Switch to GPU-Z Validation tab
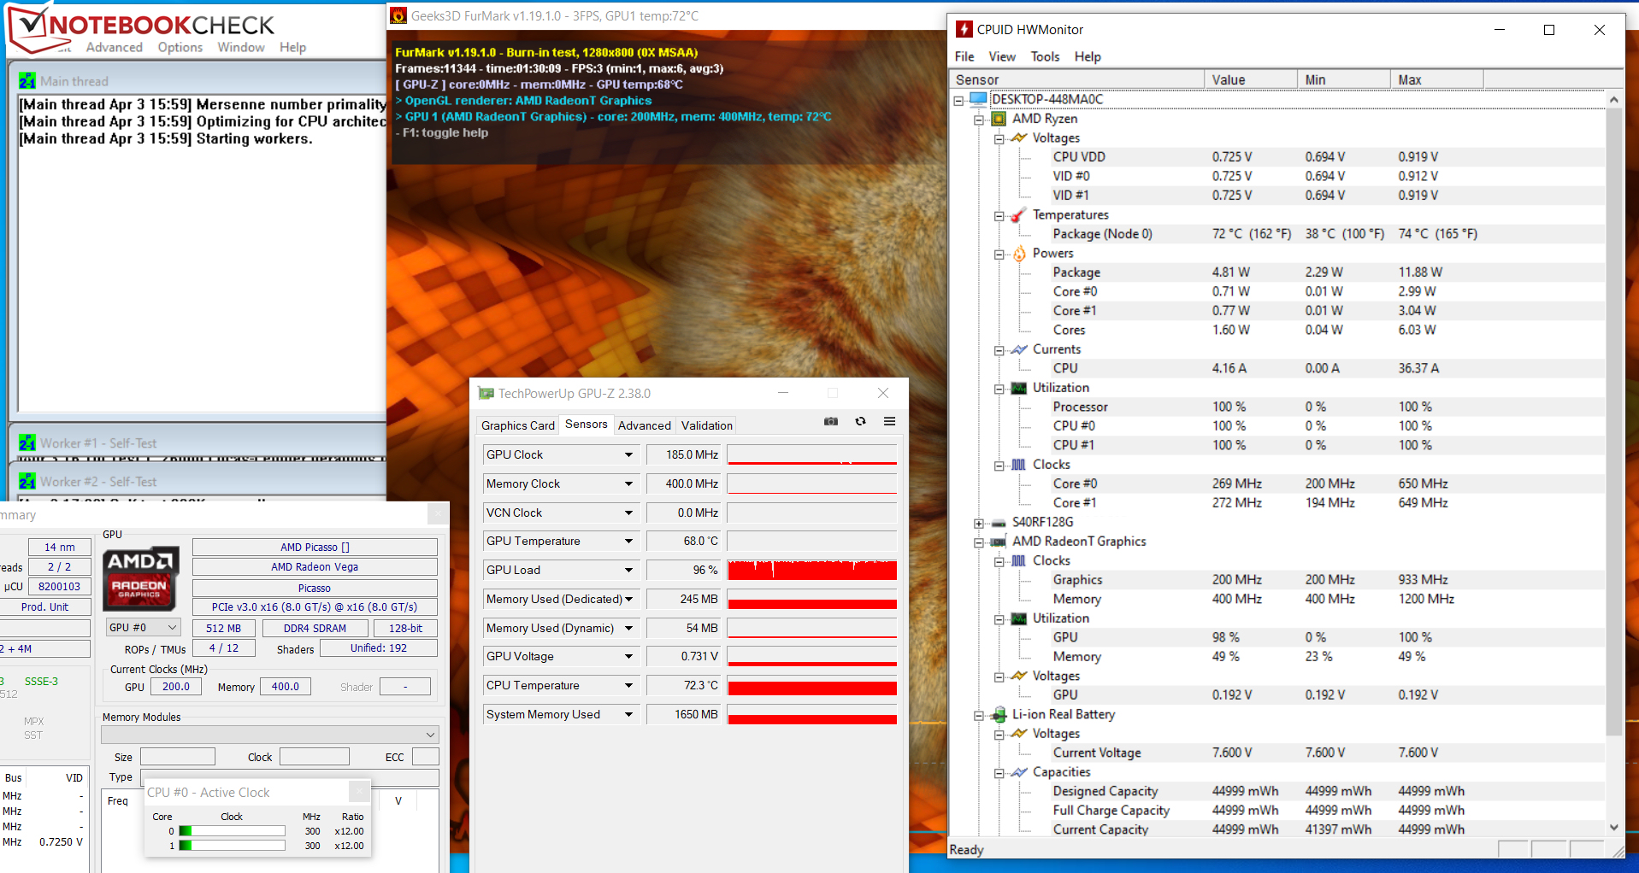This screenshot has height=873, width=1639. tap(707, 425)
